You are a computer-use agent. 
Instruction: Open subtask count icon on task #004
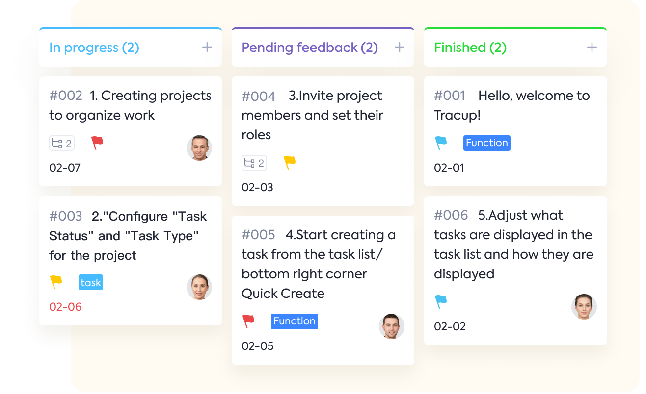click(x=254, y=163)
